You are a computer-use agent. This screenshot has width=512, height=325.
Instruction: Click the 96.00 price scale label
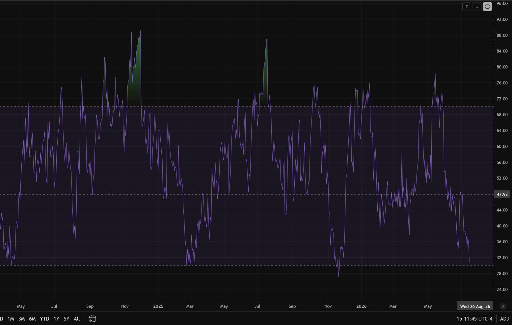coord(502,3)
